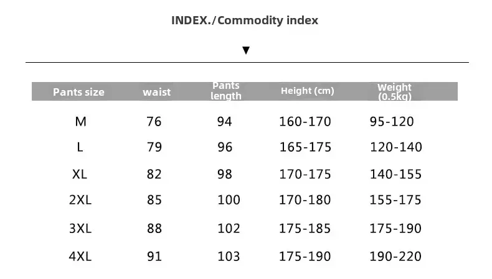The width and height of the screenshot is (492, 279).
Task: Select the M size row label
Action: click(x=80, y=122)
